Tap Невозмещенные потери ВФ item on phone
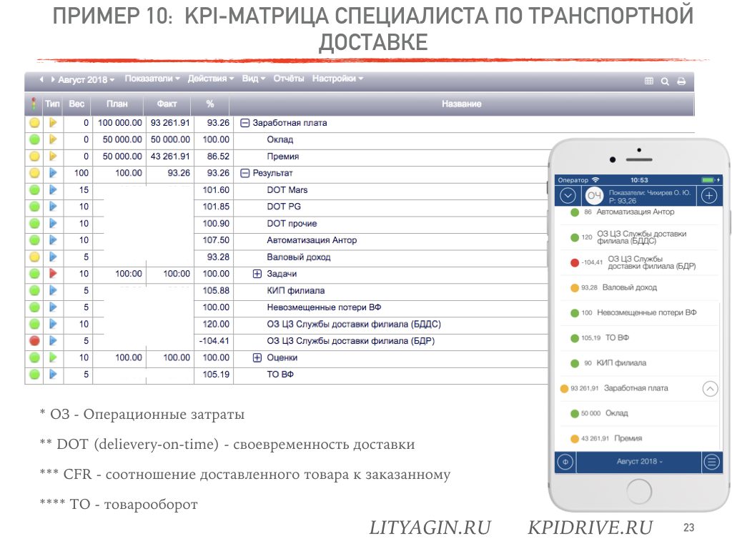 pyautogui.click(x=646, y=312)
